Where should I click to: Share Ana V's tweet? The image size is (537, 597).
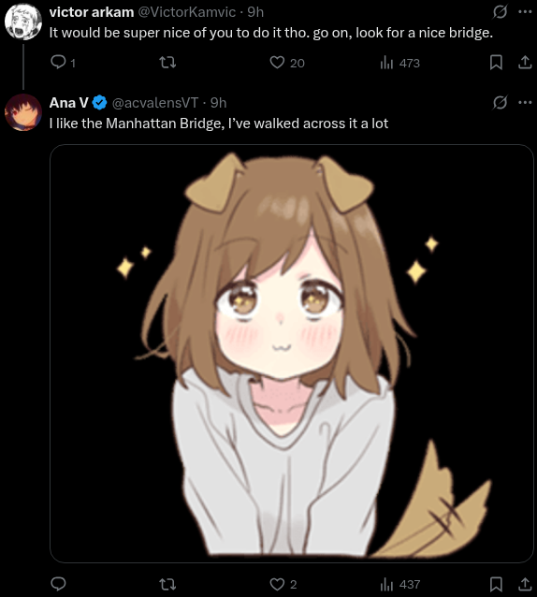(x=525, y=584)
